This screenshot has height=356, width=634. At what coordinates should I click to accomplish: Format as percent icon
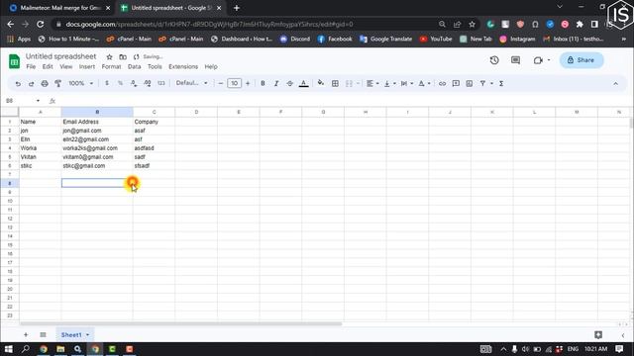coord(120,83)
